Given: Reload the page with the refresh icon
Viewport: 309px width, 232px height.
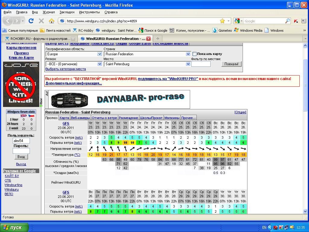Looking at the screenshot, I should (x=31, y=21).
